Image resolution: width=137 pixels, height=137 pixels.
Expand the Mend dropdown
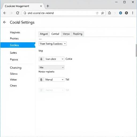coord(54,79)
